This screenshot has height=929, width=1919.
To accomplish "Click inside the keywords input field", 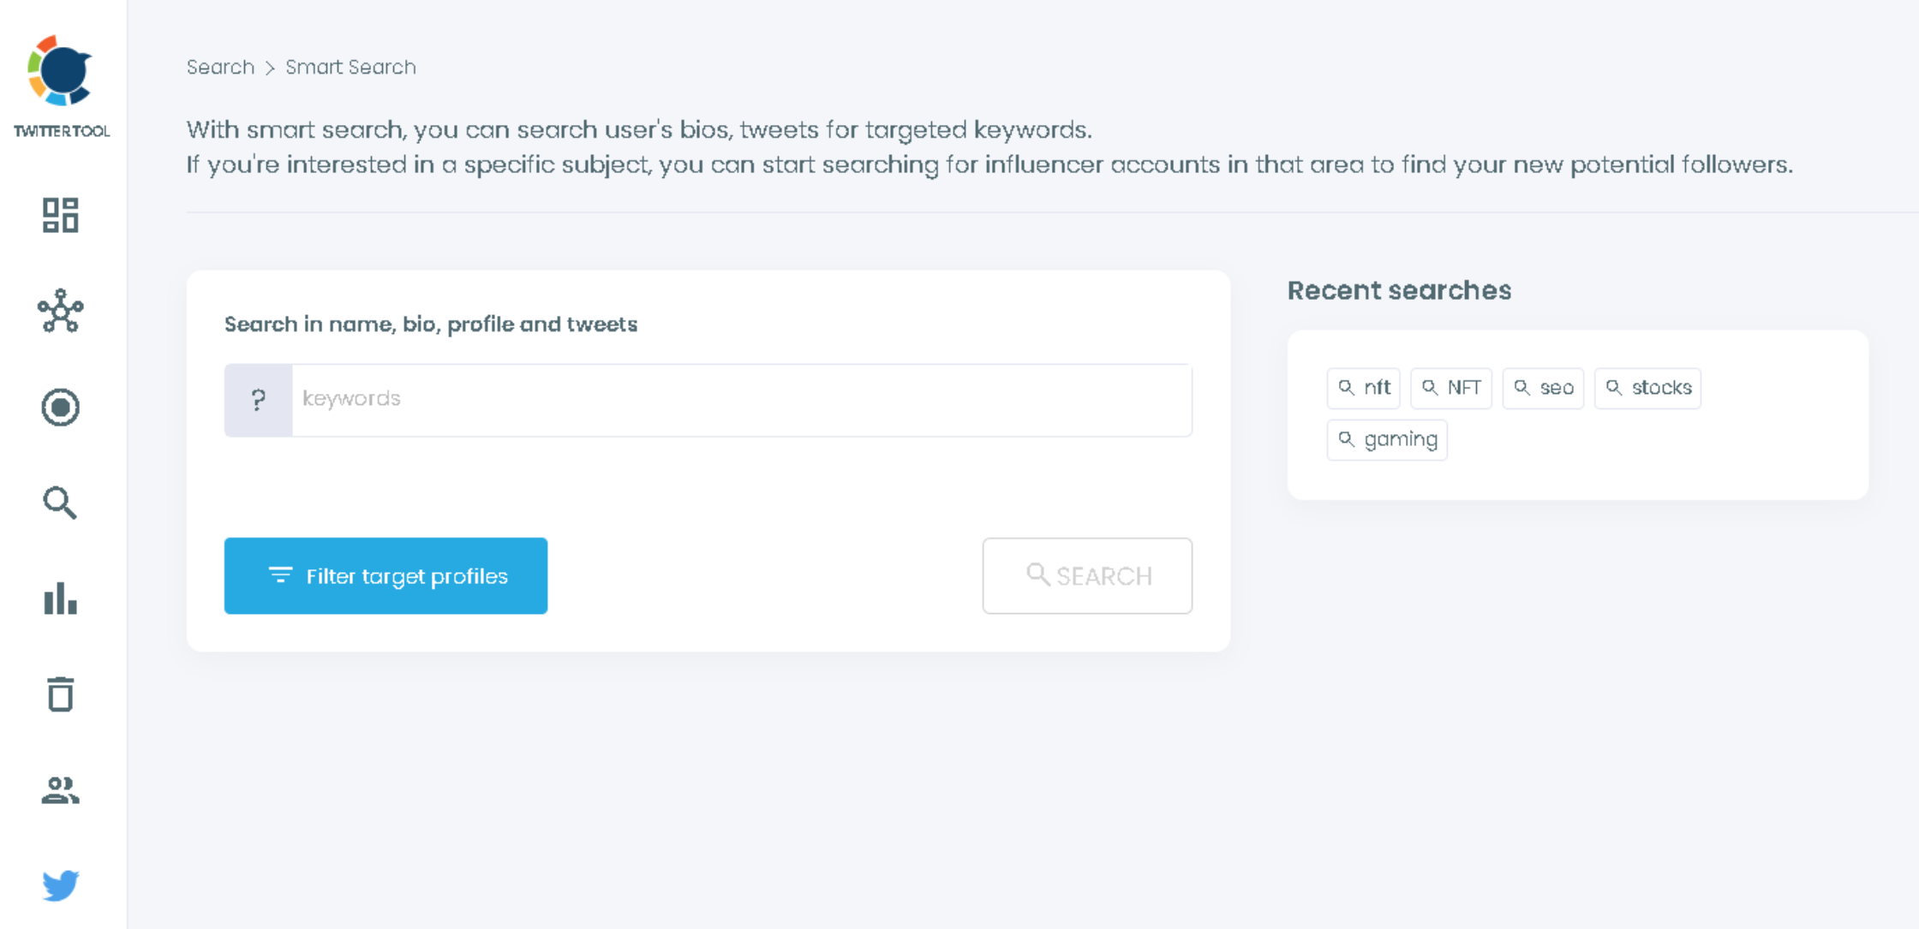I will coord(737,399).
